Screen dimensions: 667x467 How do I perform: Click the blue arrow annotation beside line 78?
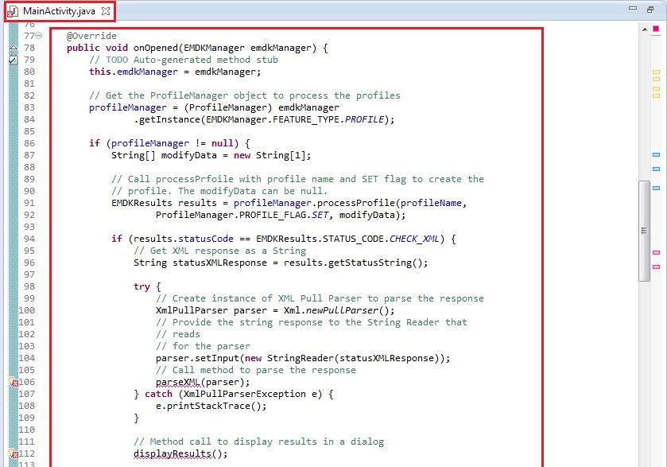[x=13, y=48]
